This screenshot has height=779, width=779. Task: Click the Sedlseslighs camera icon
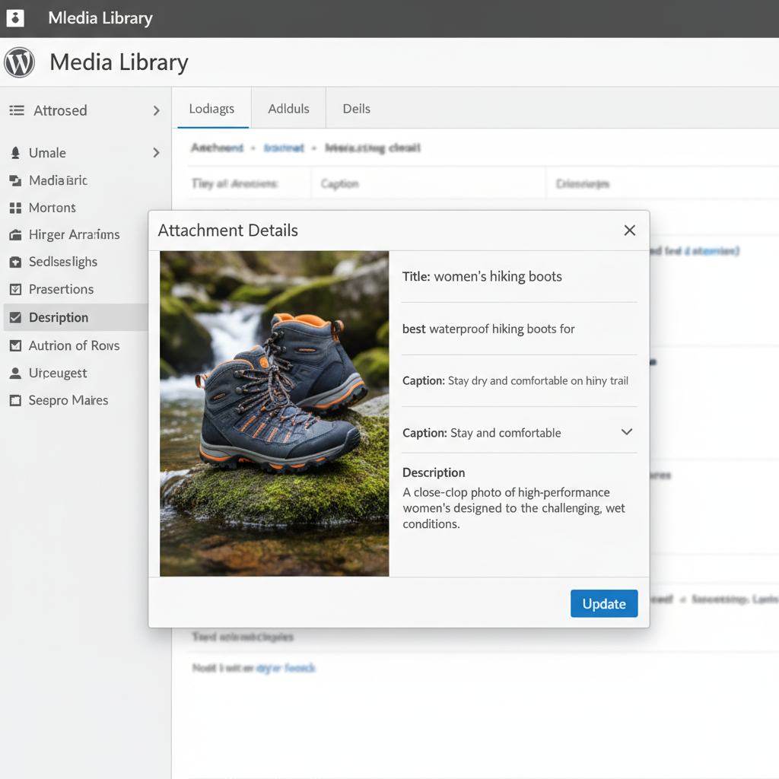pyautogui.click(x=15, y=262)
